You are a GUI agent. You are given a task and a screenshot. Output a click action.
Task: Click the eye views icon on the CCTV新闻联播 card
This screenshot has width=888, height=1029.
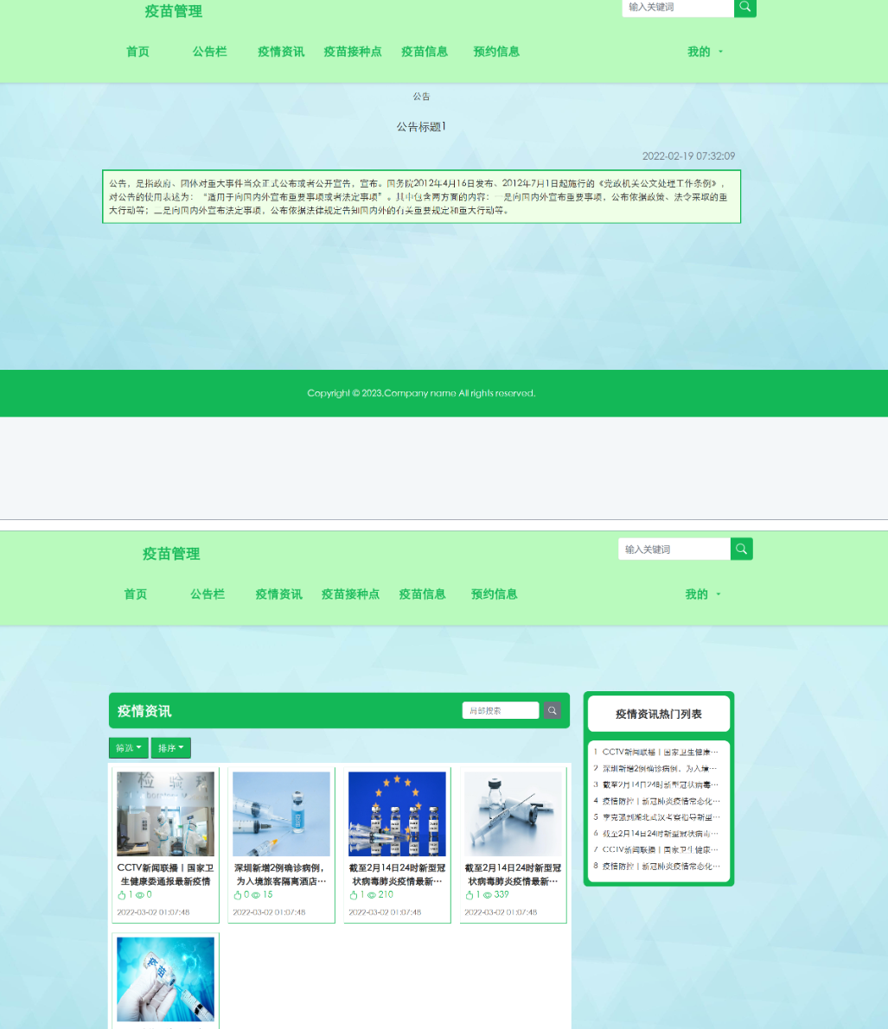click(x=140, y=895)
